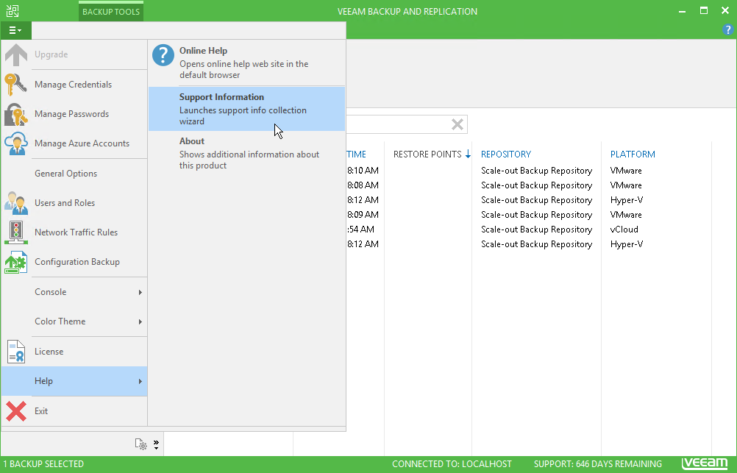Open the Manage Azure Accounts menu item
Image resolution: width=737 pixels, height=473 pixels.
(x=74, y=143)
